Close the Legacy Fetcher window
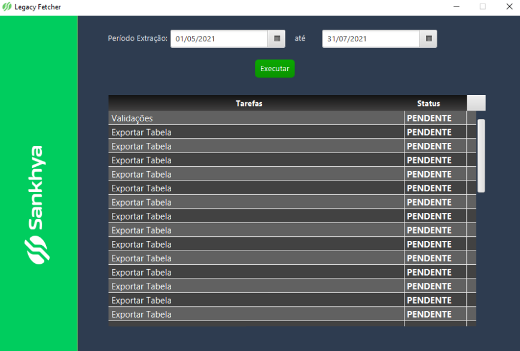 [x=509, y=7]
